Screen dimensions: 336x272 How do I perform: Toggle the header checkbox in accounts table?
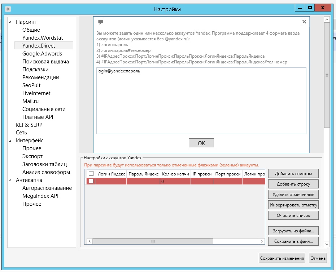pos(91,174)
